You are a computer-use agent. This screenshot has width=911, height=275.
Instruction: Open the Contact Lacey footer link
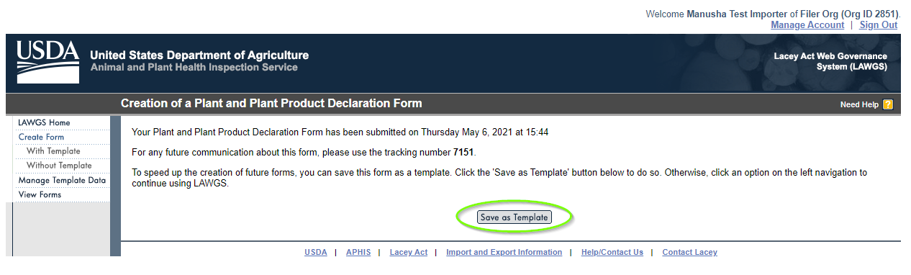(689, 252)
